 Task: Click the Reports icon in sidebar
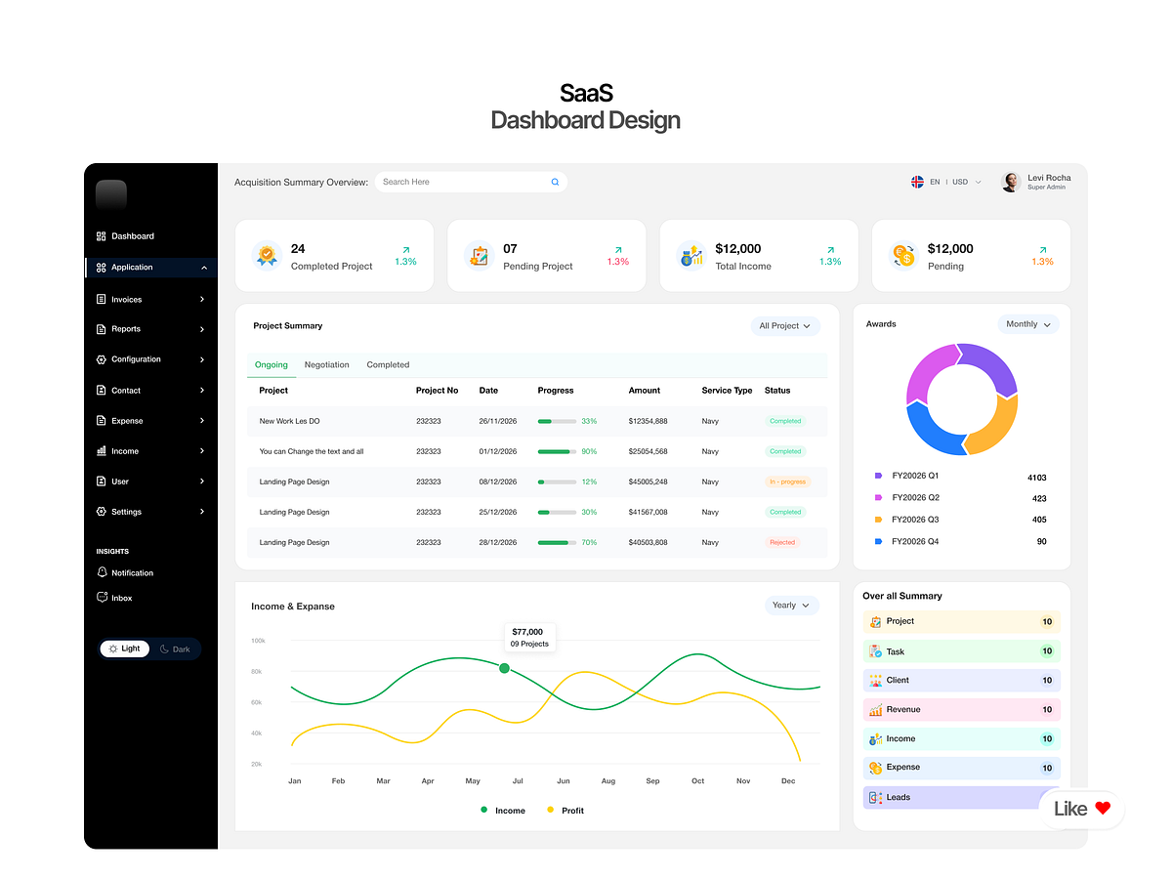click(x=101, y=329)
